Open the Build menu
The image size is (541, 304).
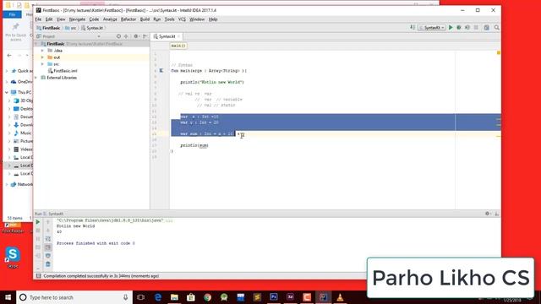click(145, 19)
